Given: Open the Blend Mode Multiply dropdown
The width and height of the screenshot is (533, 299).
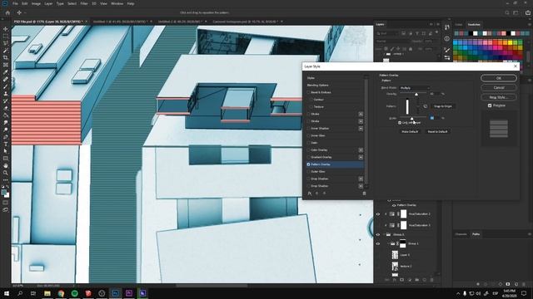Looking at the screenshot, I should click(x=415, y=88).
